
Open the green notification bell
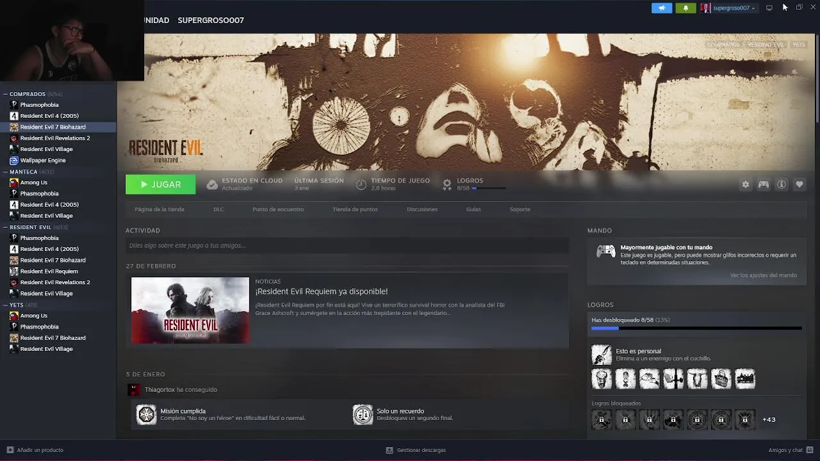(x=685, y=8)
